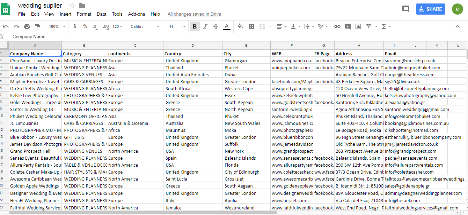Open the Insert menu

pos(66,14)
